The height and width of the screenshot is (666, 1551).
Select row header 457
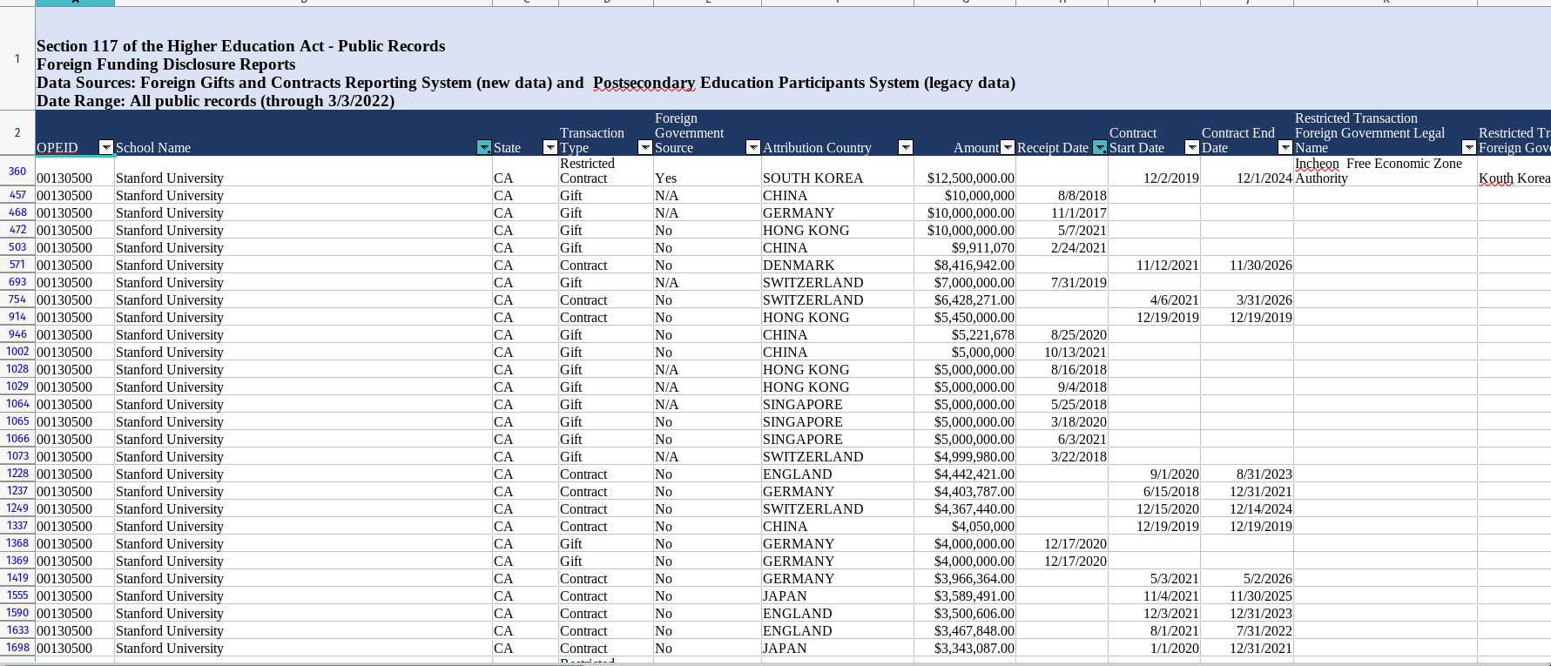[17, 195]
